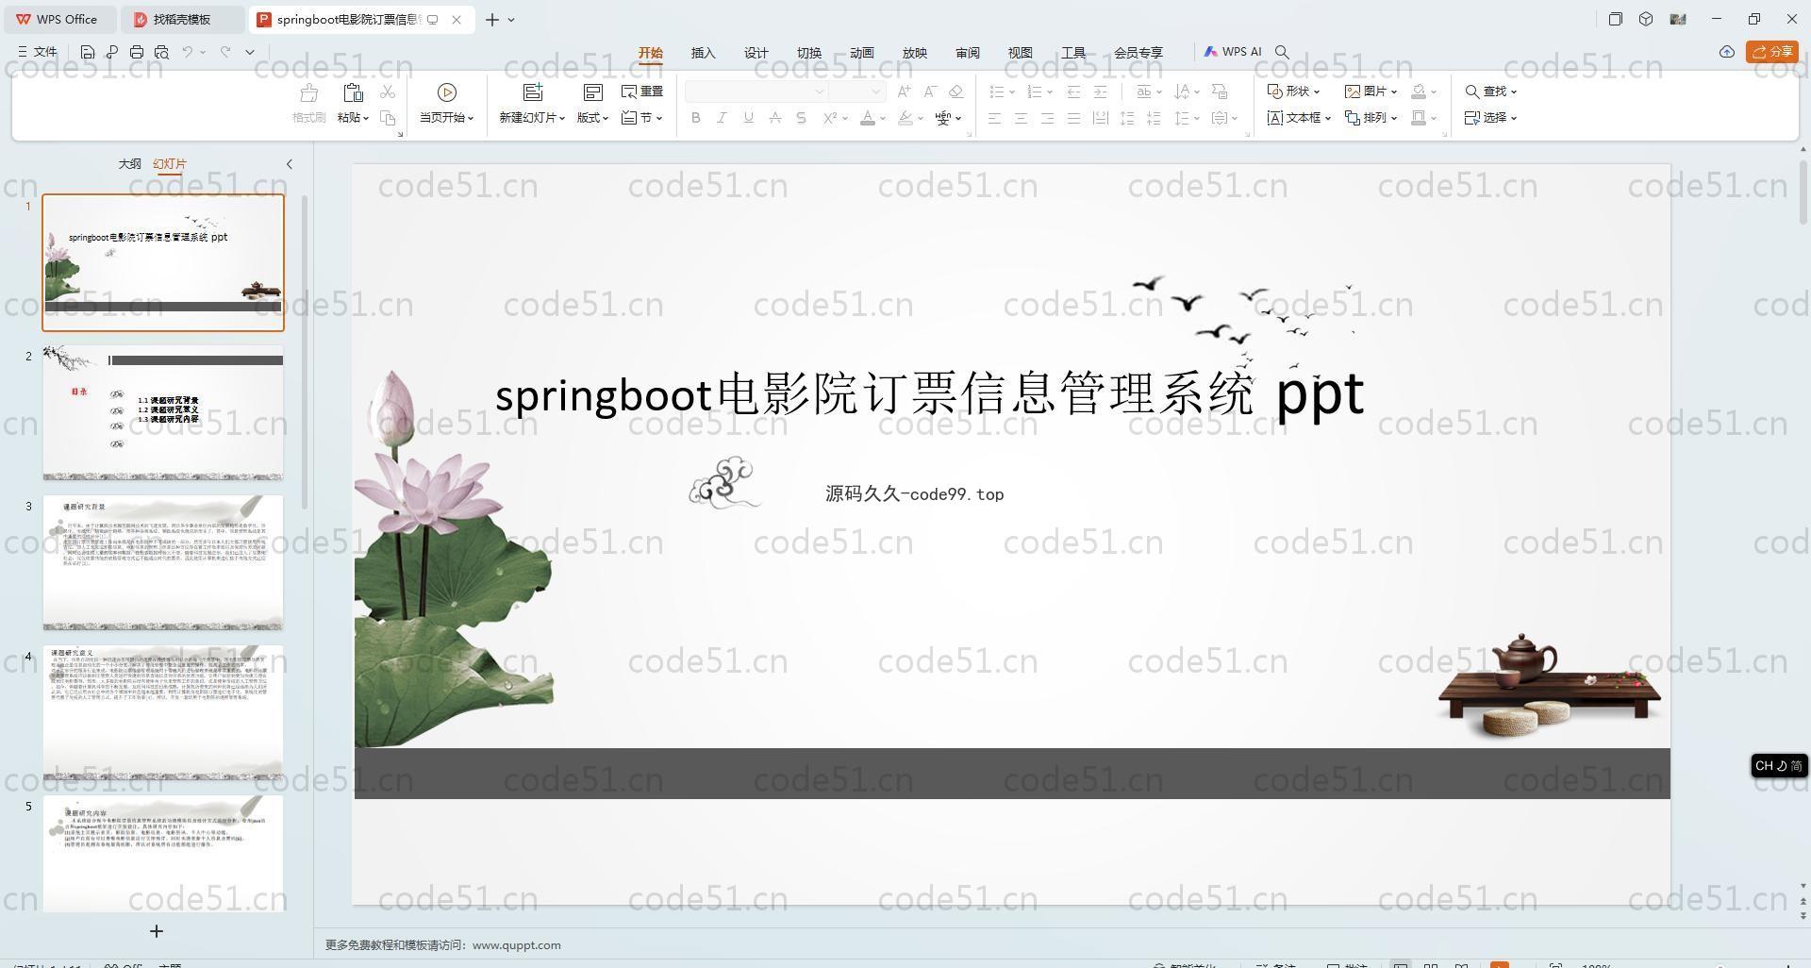Click the undo arrow icon
Screen dimensions: 1811x968
coord(188,52)
